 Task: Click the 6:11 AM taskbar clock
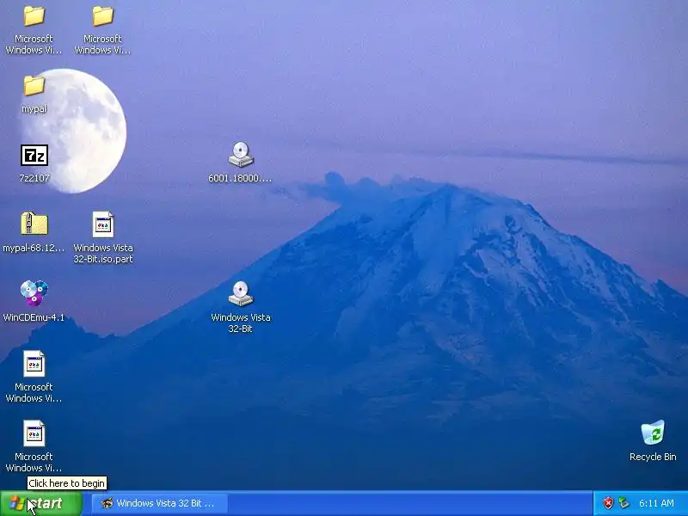click(656, 503)
